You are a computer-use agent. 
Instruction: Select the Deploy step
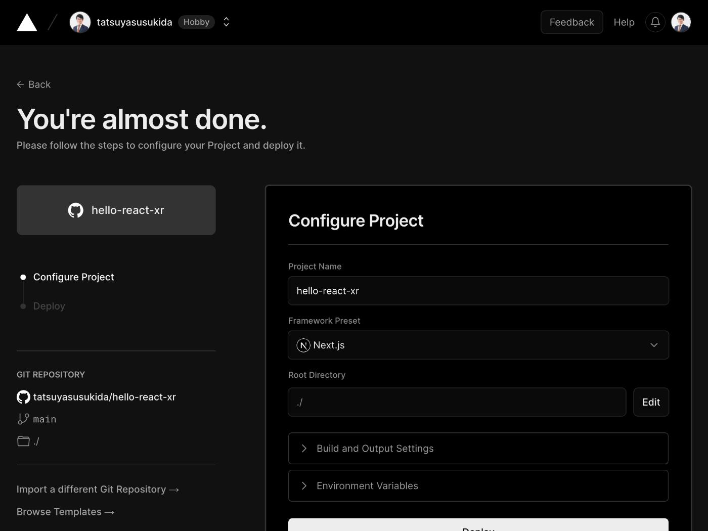pos(49,306)
